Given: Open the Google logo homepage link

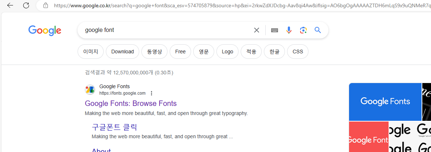Looking at the screenshot, I should 45,30.
